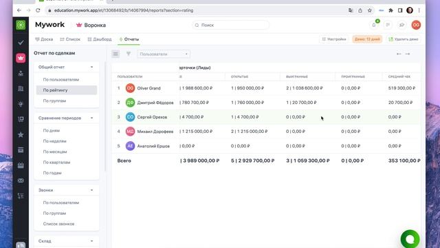440x248 pixels.
Task: Open the briefcase icon in sidebar
Action: pos(21,165)
